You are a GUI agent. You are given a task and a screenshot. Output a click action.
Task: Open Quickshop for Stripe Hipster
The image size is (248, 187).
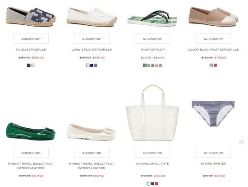pos(213,153)
